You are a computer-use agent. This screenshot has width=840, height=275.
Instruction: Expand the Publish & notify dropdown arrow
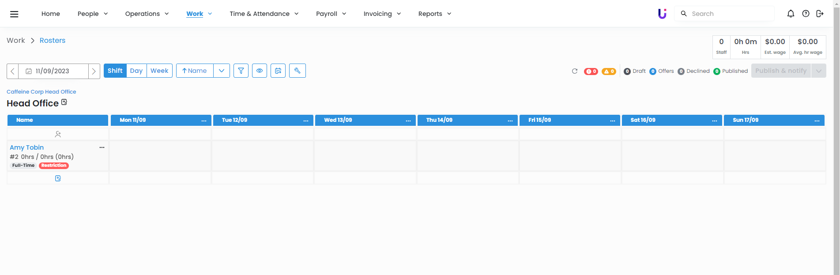819,71
